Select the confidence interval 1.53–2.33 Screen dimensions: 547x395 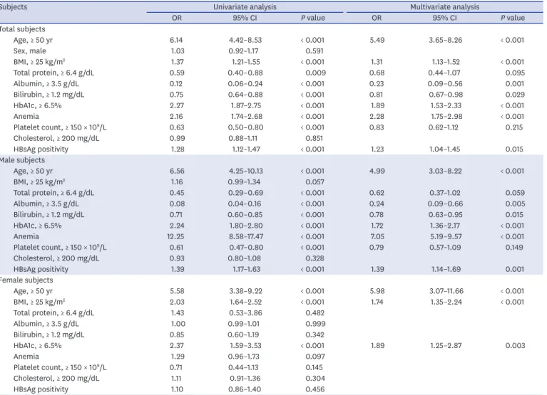pos(446,105)
